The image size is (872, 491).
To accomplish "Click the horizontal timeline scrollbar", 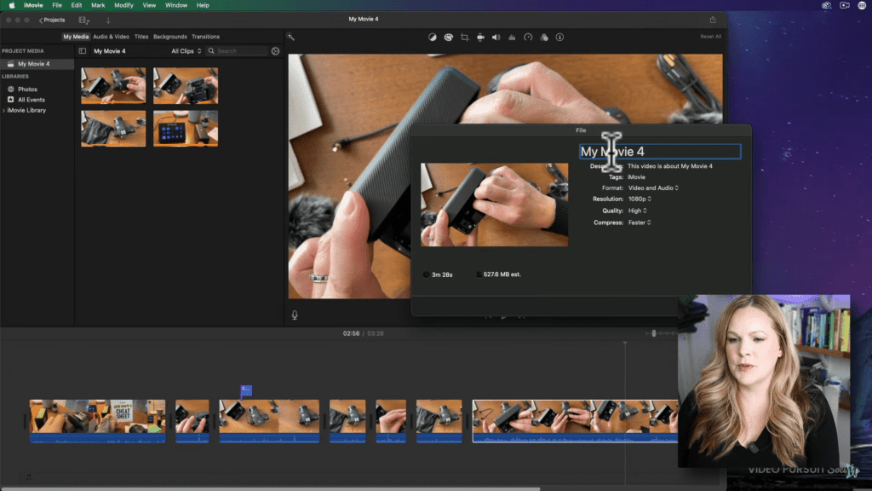I will coord(270,488).
